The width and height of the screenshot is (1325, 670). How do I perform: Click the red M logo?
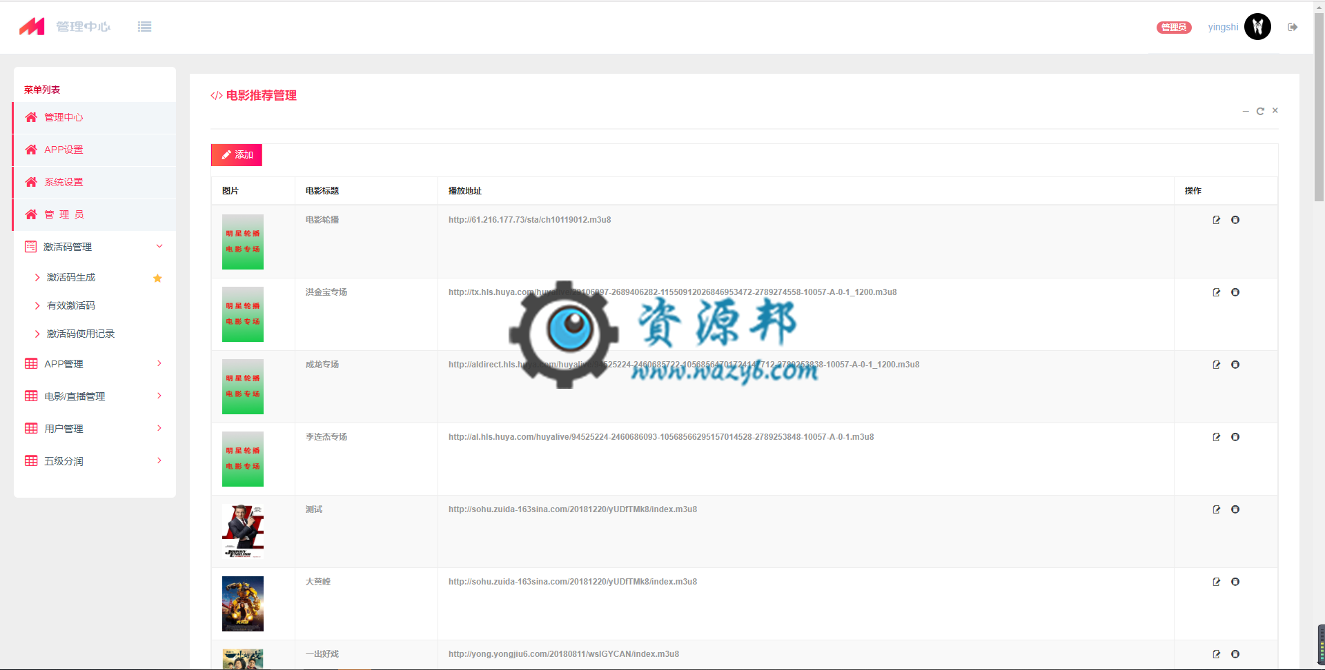pos(32,27)
